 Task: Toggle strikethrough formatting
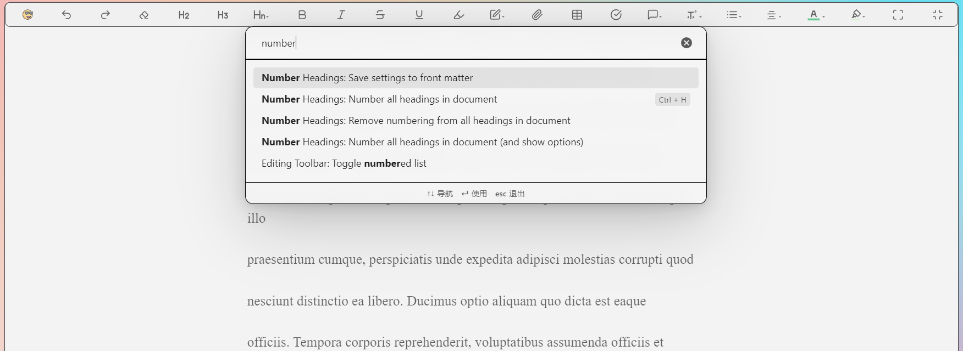pos(380,15)
